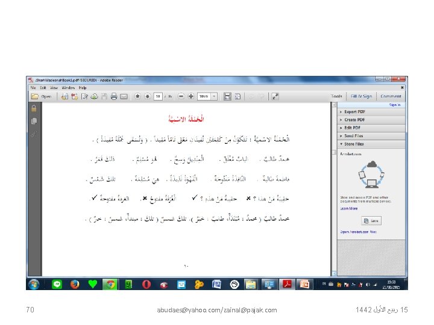
Task: Switch to the Fill & Sign pane
Action: (x=361, y=96)
